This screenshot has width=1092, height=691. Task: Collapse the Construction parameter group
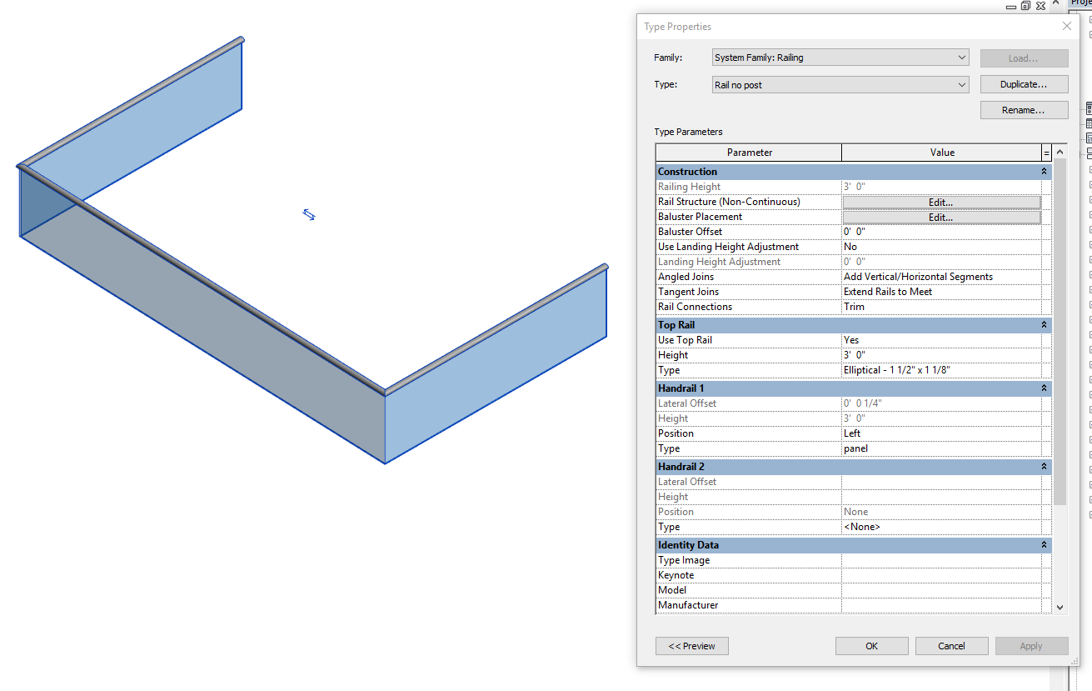click(x=1043, y=171)
